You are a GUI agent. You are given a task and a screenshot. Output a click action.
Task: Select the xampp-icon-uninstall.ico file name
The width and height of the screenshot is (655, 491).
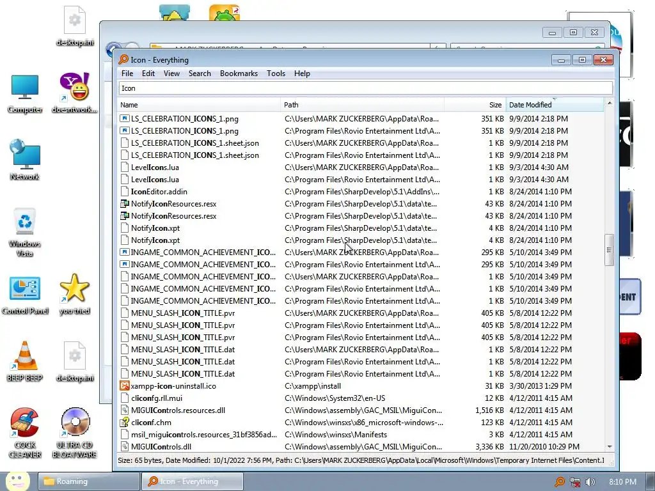coord(173,386)
